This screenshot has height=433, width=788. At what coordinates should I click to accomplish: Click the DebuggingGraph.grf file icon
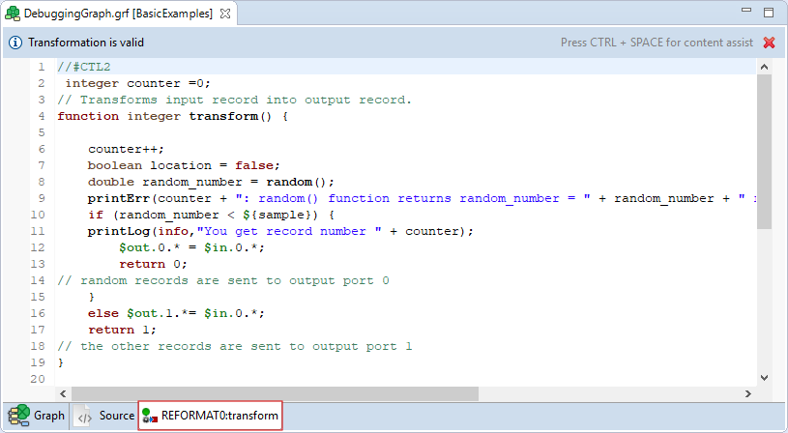pos(14,14)
